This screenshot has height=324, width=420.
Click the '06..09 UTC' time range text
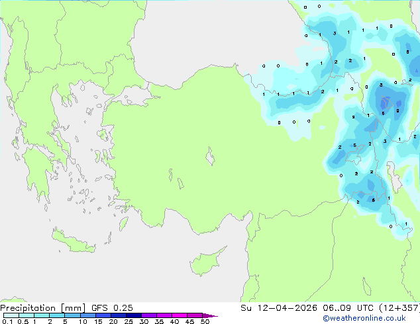tap(348, 308)
